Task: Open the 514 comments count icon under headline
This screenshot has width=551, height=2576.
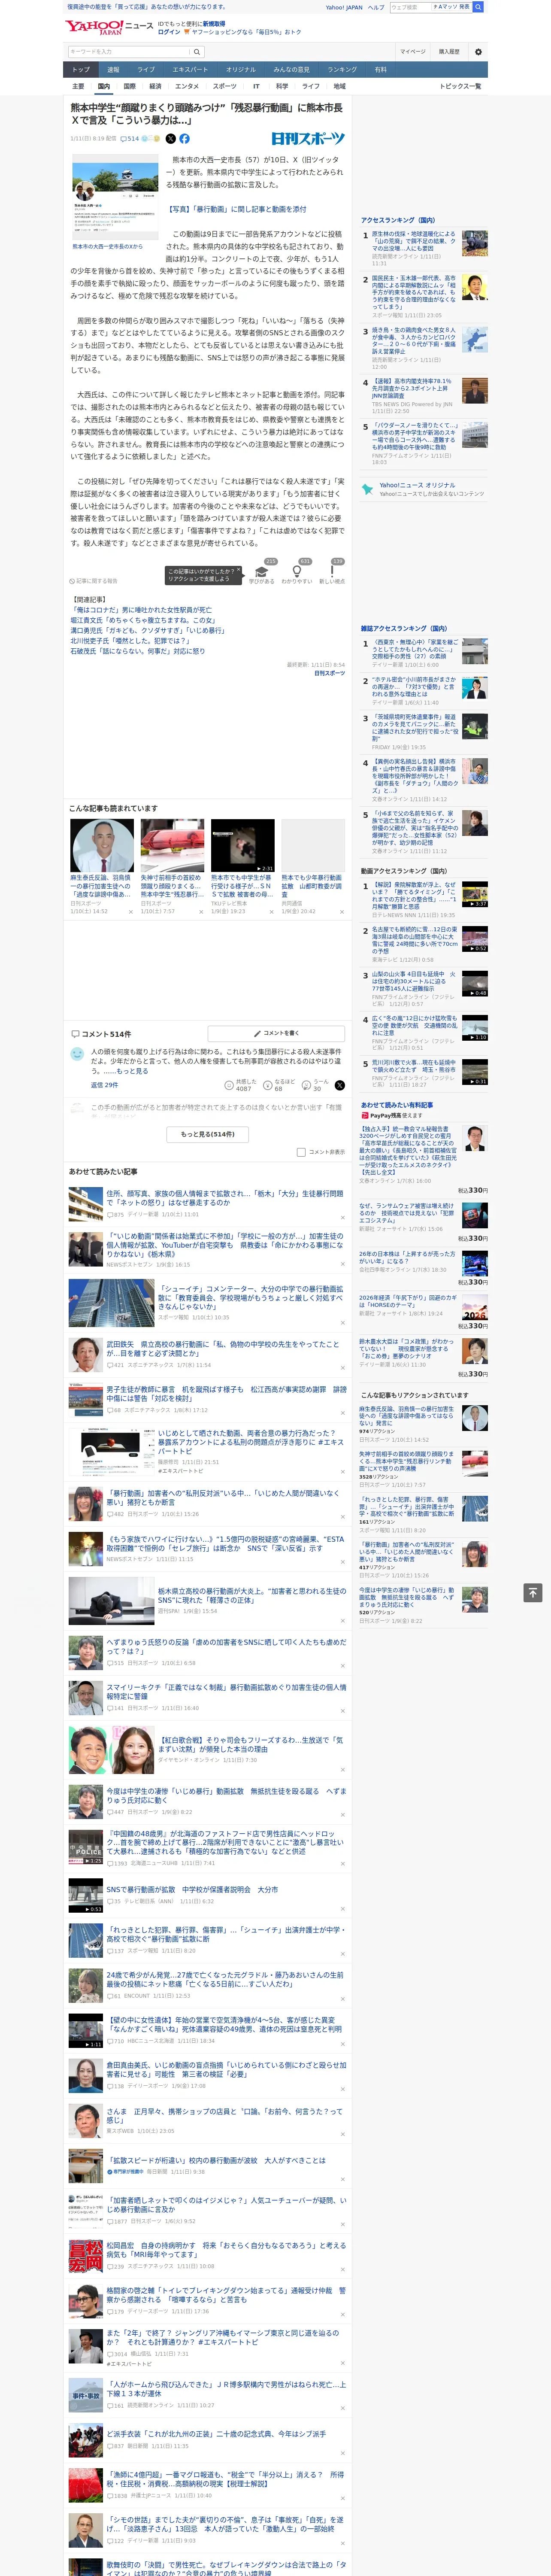Action: (129, 139)
